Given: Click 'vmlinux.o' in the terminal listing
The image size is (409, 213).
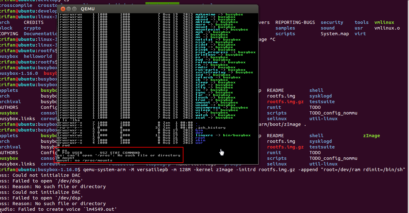Looking at the screenshot, I should tap(387, 28).
